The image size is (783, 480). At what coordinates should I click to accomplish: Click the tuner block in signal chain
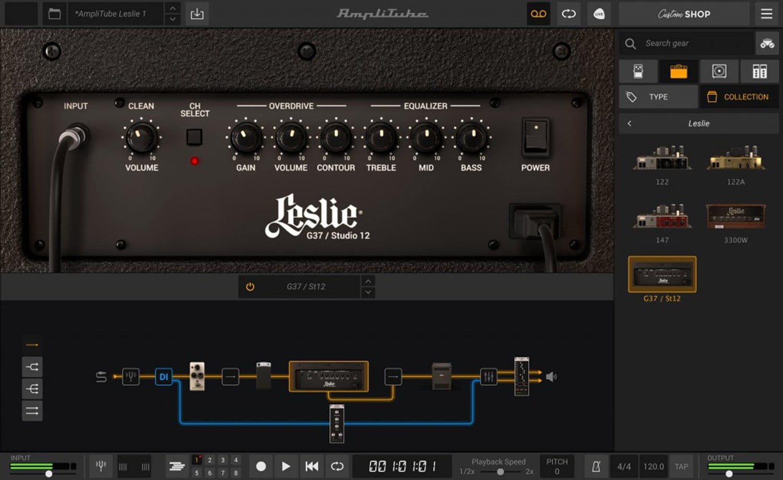pyautogui.click(x=130, y=376)
